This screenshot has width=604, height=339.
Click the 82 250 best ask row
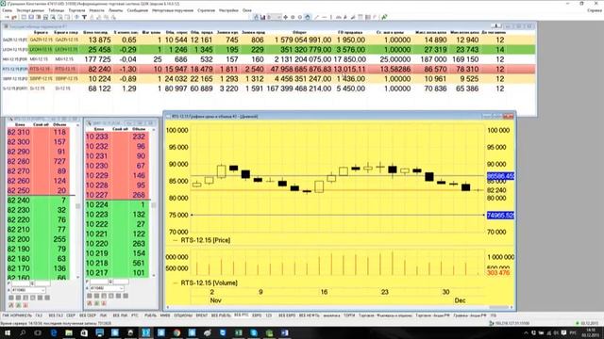39,190
